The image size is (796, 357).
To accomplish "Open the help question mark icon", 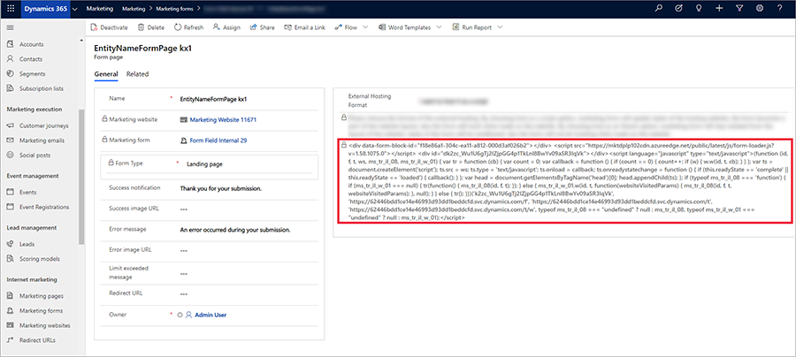I will tap(779, 8).
